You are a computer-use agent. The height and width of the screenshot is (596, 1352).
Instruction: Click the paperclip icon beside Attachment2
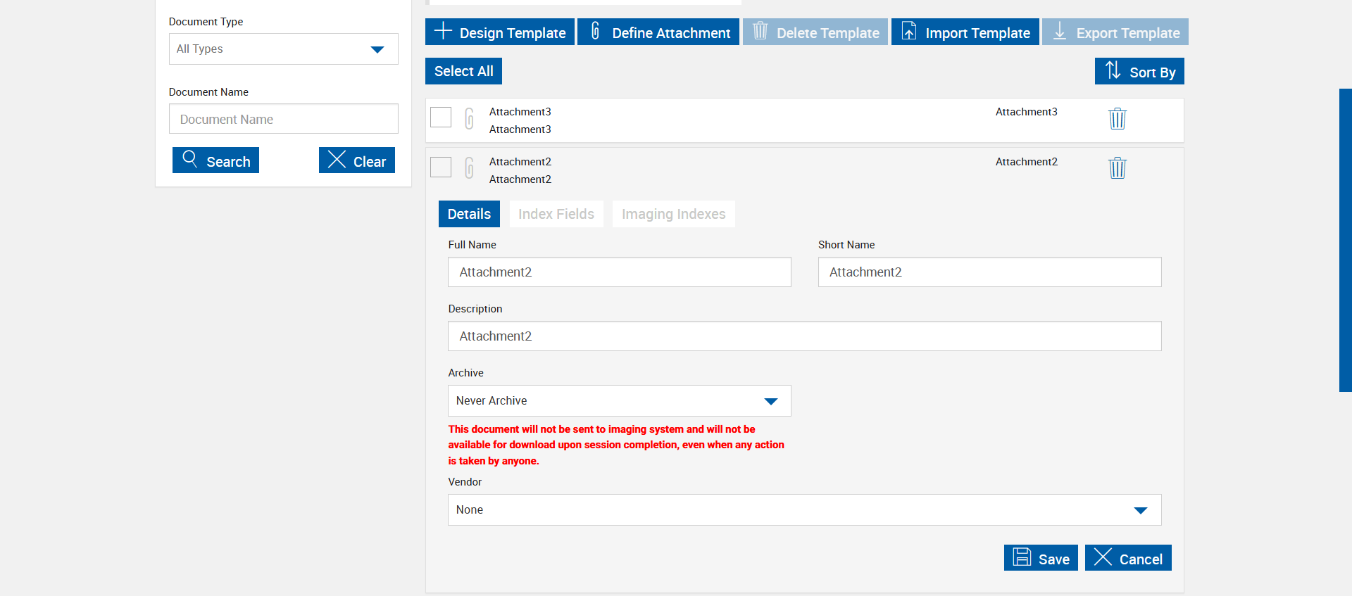pos(469,168)
